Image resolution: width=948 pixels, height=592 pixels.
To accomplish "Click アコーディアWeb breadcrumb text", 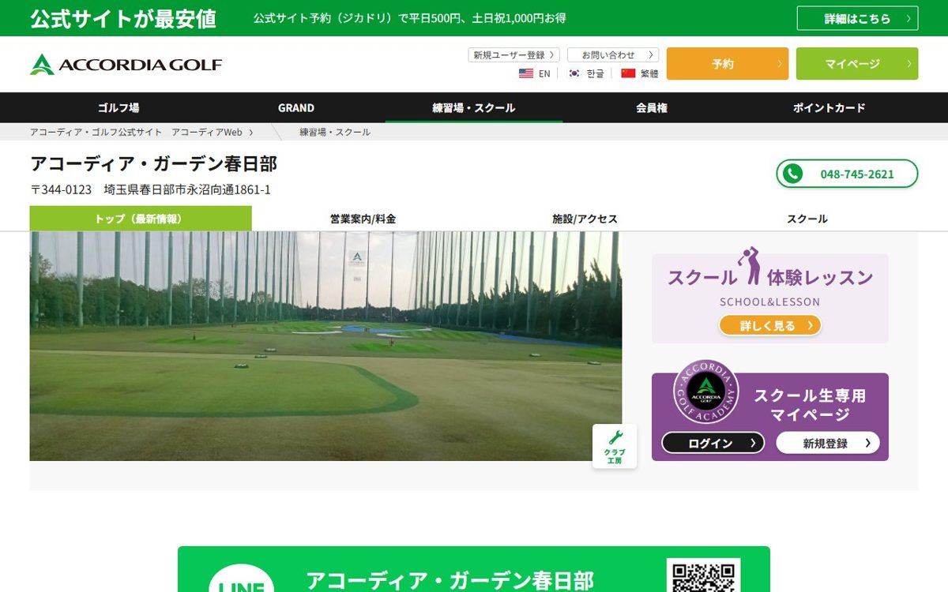I will coord(207,132).
